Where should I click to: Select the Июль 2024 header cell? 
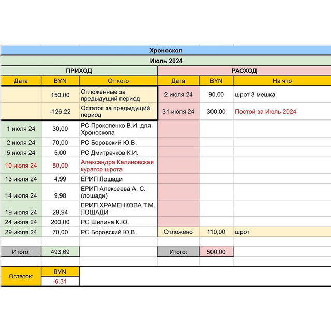point(165,61)
